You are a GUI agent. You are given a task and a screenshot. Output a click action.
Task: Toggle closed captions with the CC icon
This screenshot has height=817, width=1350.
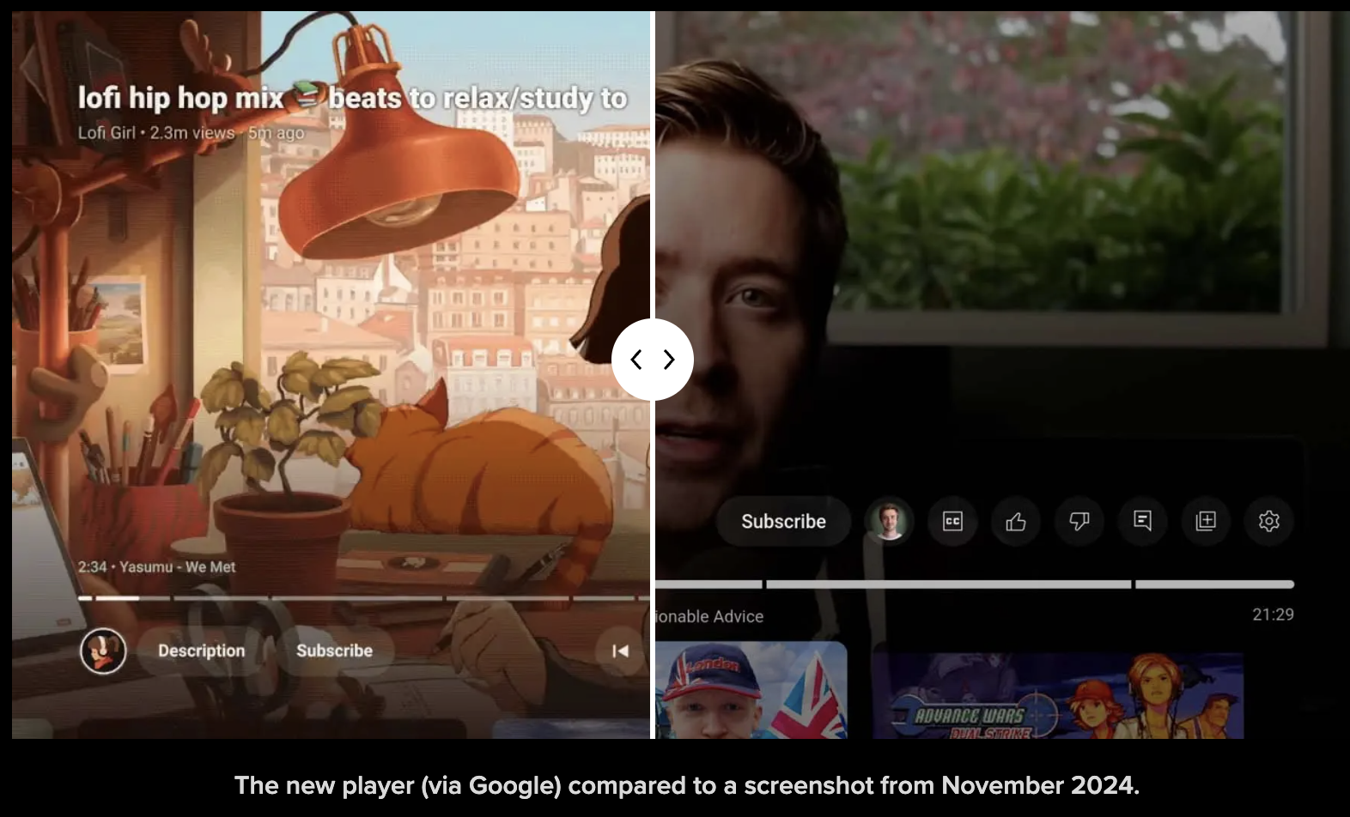(x=952, y=521)
